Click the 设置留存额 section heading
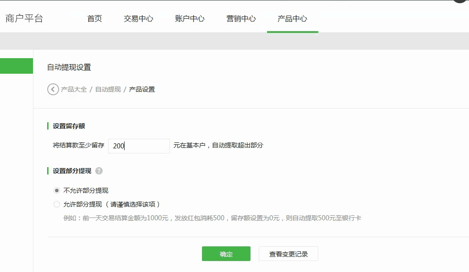This screenshot has height=272, width=469. (x=69, y=126)
